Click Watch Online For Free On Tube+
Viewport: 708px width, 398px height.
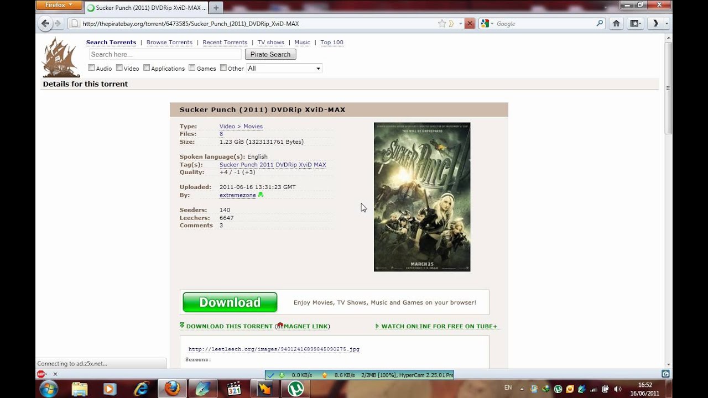pyautogui.click(x=439, y=326)
